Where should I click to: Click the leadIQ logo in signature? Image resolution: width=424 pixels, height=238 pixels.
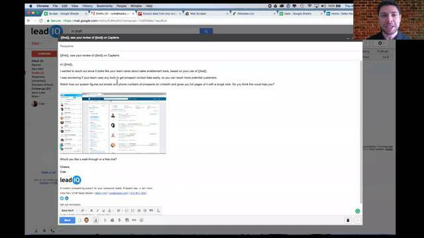click(x=70, y=180)
